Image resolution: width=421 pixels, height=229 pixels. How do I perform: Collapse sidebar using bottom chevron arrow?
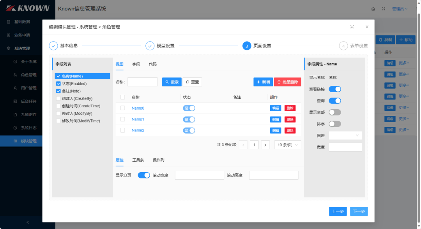27,222
